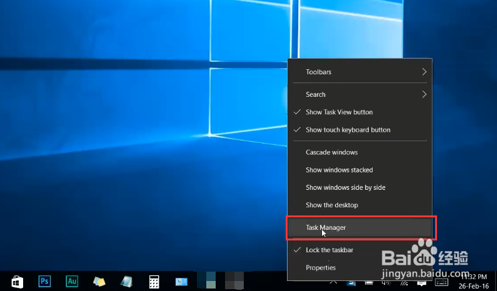The height and width of the screenshot is (291, 497).
Task: Open the Windows Store from taskbar
Action: [17, 282]
